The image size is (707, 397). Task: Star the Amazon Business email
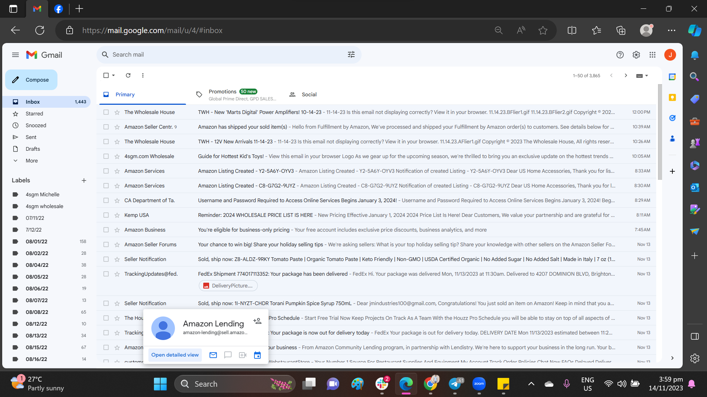tap(117, 230)
